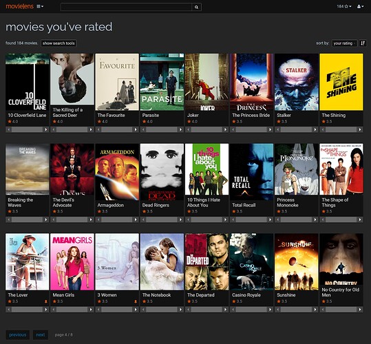The image size is (371, 344).
Task: Open the 'Total Recall' title link
Action: tap(244, 205)
